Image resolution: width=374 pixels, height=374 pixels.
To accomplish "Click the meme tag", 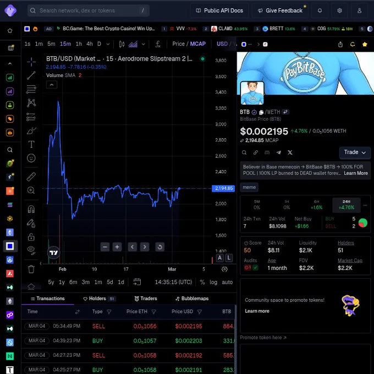I will click(249, 187).
